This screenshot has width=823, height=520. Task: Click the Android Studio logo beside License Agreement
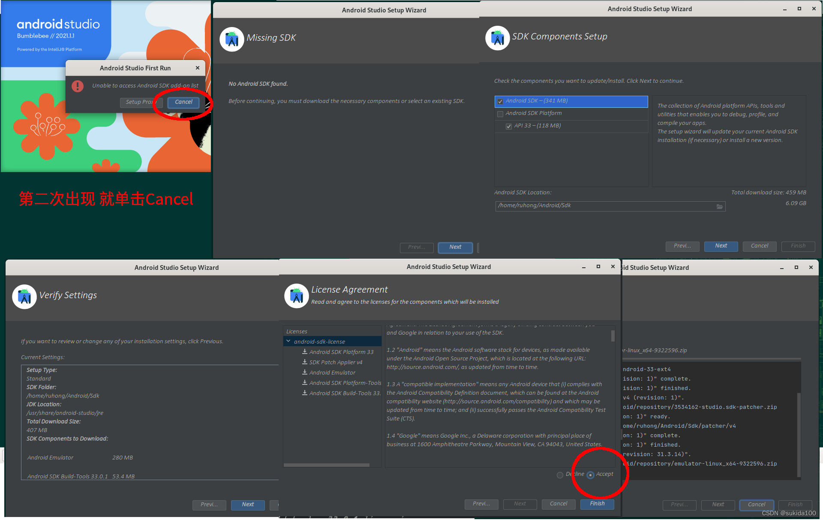[297, 296]
